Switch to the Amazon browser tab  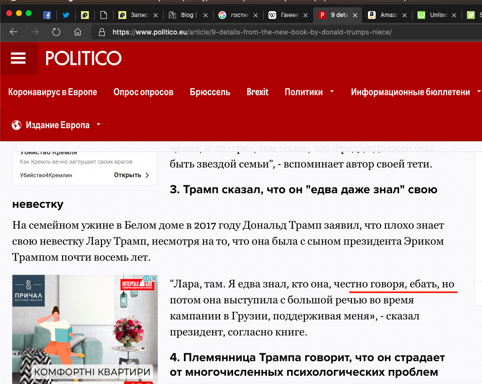click(372, 15)
